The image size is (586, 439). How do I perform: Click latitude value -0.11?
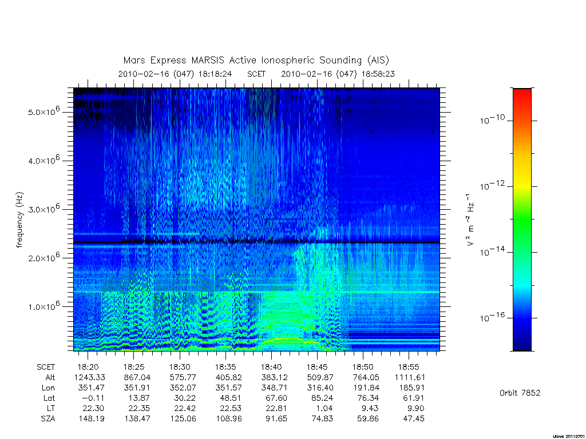(x=94, y=398)
